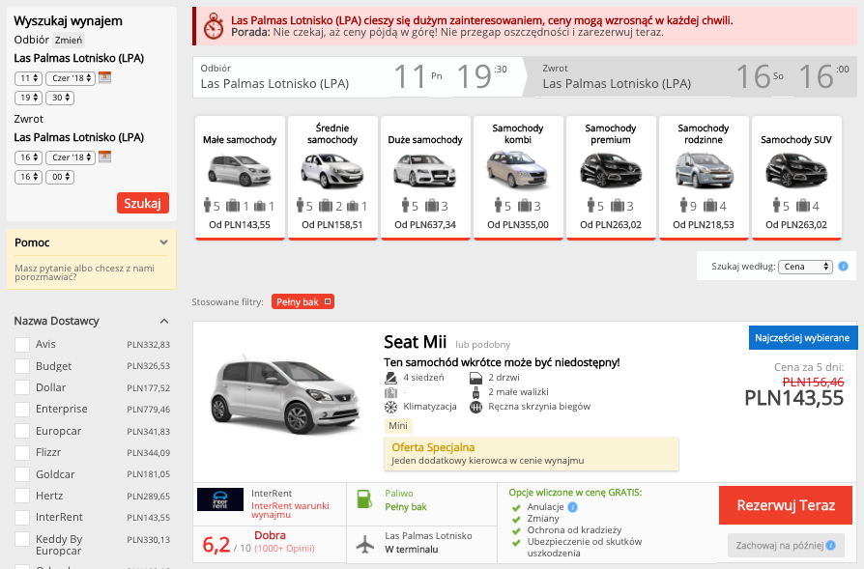Click info icon next to Cena sort

click(x=843, y=266)
